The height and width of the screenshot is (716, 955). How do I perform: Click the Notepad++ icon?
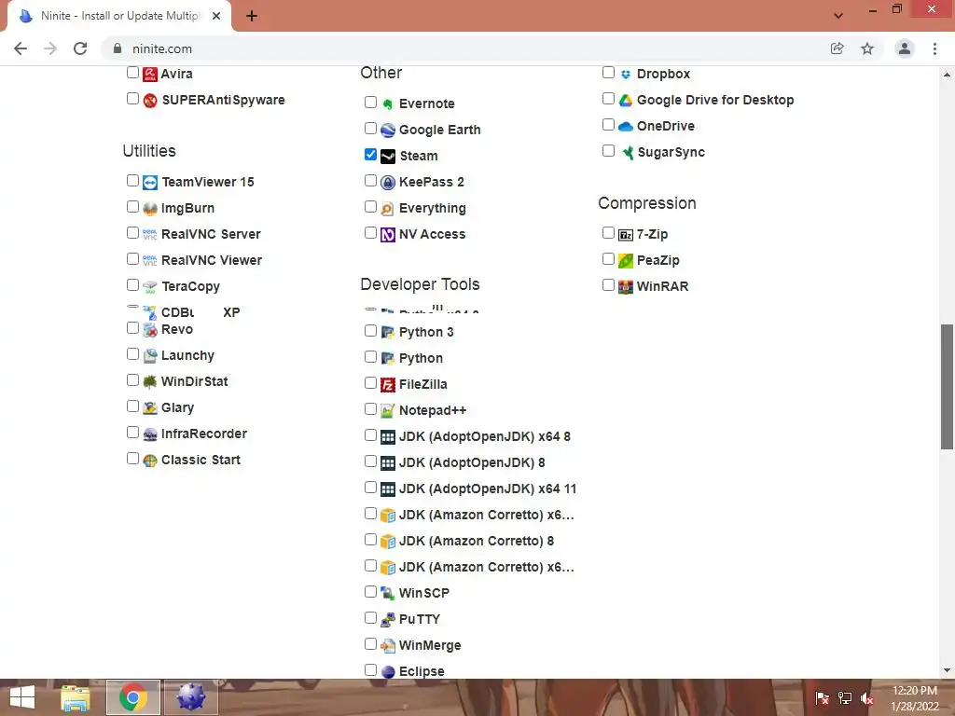coord(388,411)
